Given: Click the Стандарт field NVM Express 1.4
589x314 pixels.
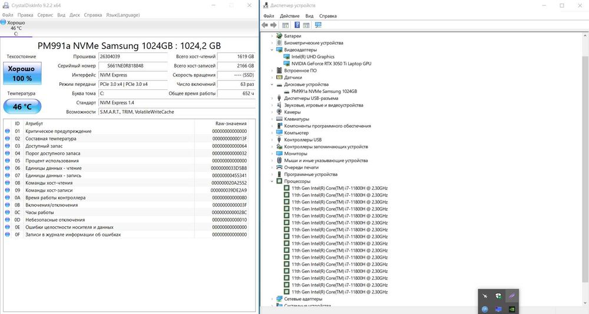Looking at the screenshot, I should coord(177,102).
